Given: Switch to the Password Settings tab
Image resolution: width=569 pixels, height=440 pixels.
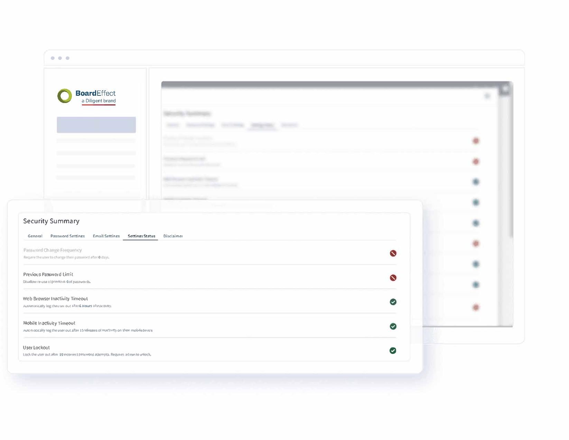Looking at the screenshot, I should pyautogui.click(x=67, y=236).
